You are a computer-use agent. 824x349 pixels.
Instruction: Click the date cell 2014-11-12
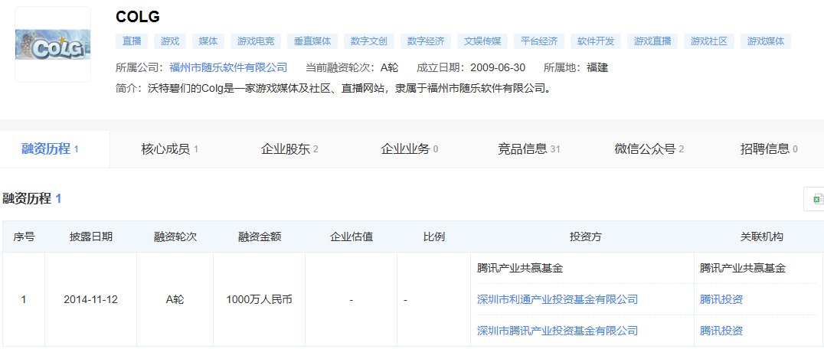tap(90, 300)
